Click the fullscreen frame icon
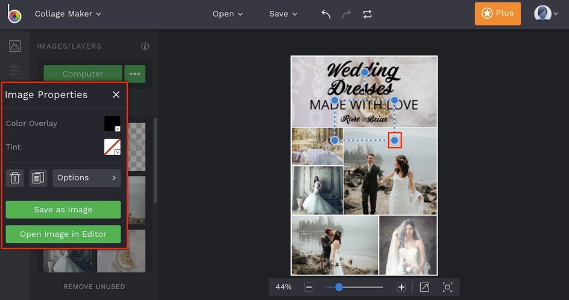Image resolution: width=569 pixels, height=300 pixels. [x=447, y=287]
